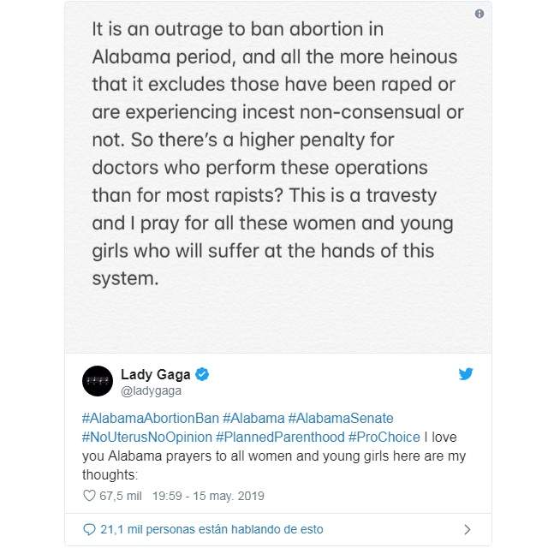Click the 67,5 mil likes count
The height and width of the screenshot is (548, 548).
click(x=121, y=496)
